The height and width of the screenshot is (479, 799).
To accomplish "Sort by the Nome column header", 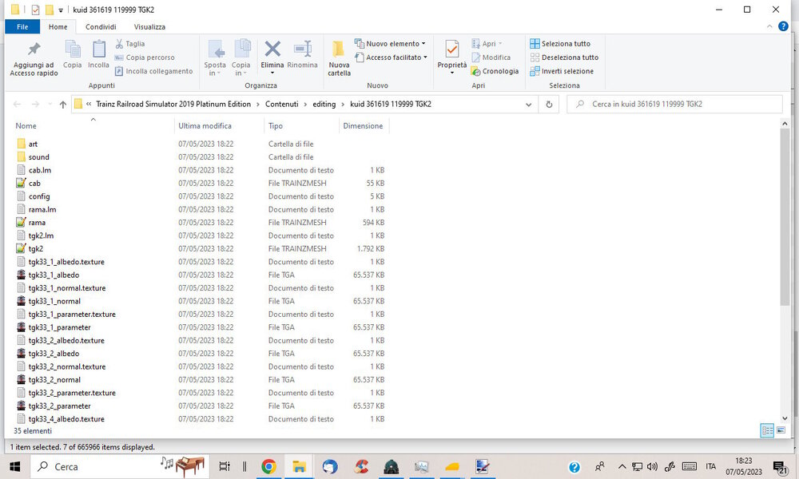I will pos(26,125).
